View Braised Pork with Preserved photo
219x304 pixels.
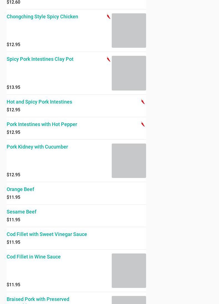(x=129, y=300)
